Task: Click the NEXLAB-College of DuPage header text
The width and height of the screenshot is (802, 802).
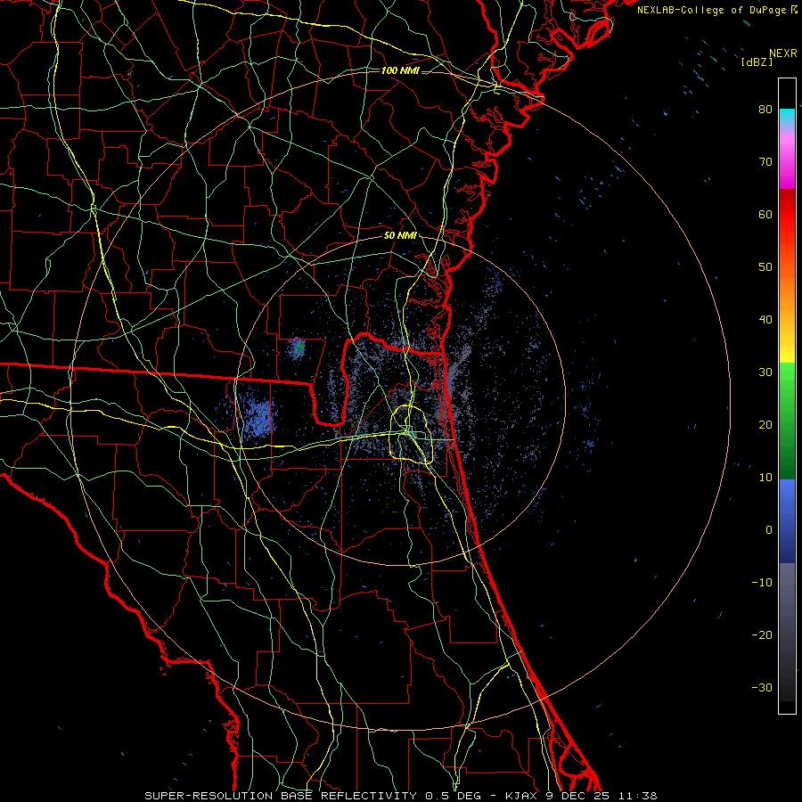Action: pos(712,10)
